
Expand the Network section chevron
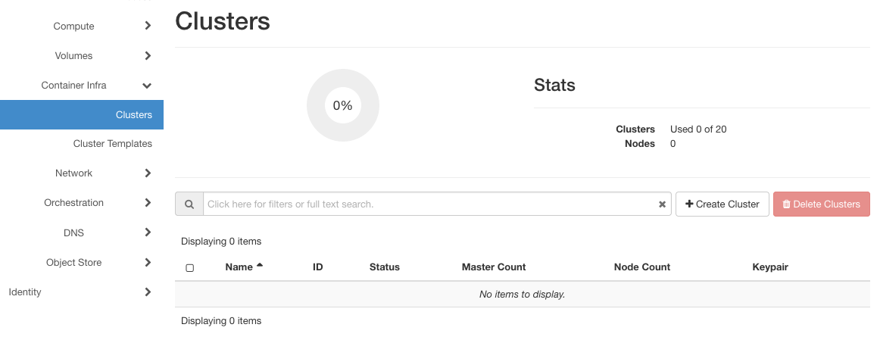point(148,173)
